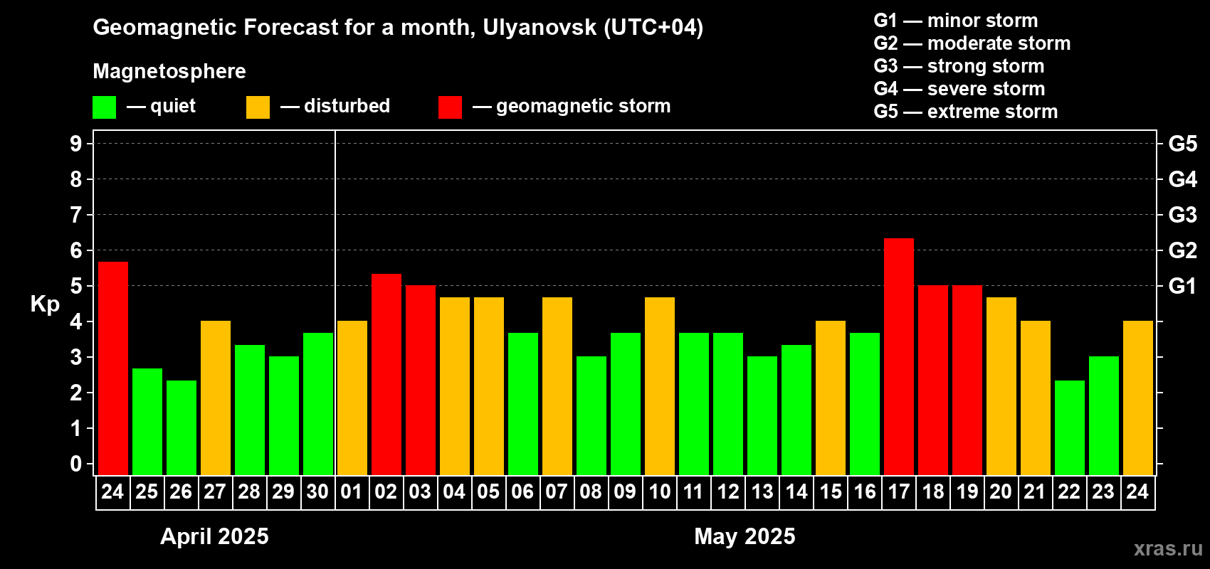Click the 'April 2025' month label
The height and width of the screenshot is (569, 1210).
[x=214, y=536]
